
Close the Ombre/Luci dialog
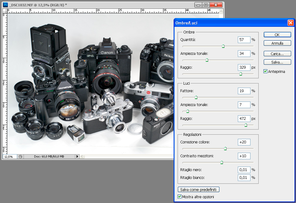(291, 23)
